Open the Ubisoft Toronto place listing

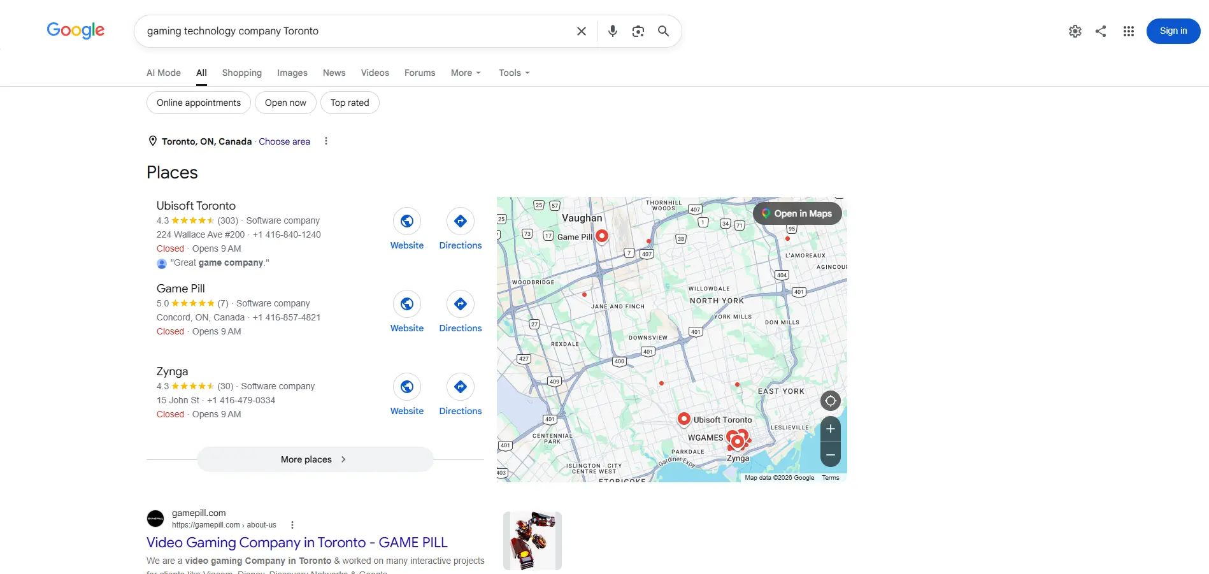pyautogui.click(x=196, y=206)
